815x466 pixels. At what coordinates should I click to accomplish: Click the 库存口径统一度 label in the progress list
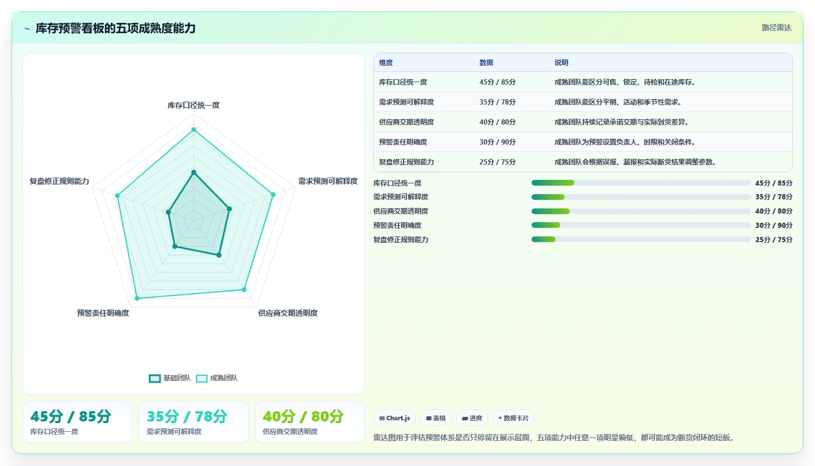tap(397, 183)
